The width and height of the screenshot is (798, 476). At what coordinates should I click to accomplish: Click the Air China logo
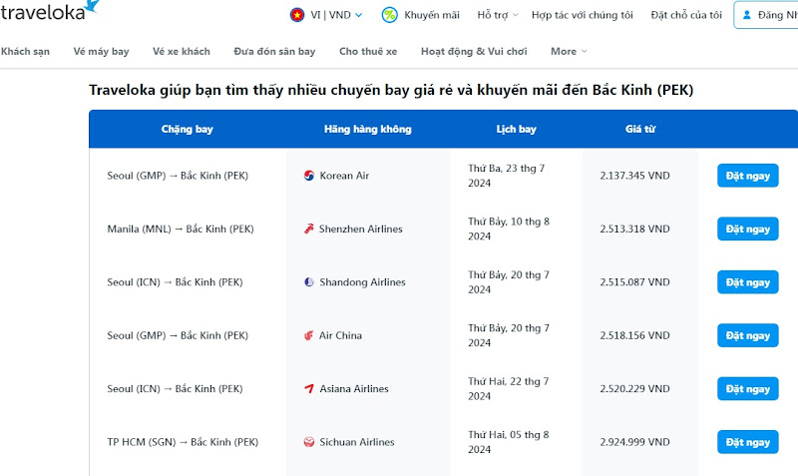click(309, 335)
